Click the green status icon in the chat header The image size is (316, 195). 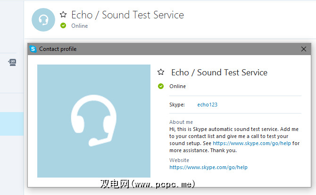64,25
